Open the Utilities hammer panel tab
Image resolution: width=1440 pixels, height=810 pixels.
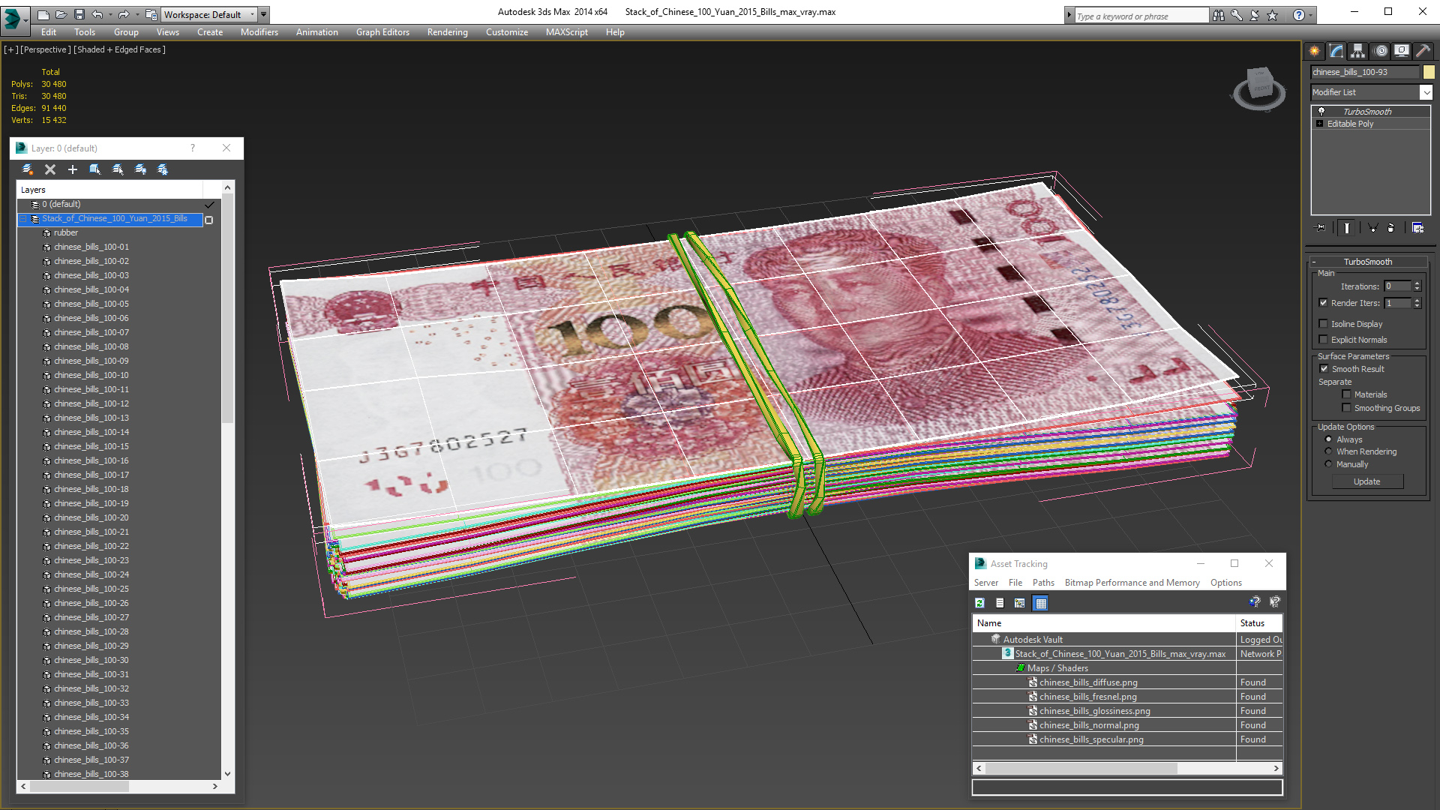1423,51
